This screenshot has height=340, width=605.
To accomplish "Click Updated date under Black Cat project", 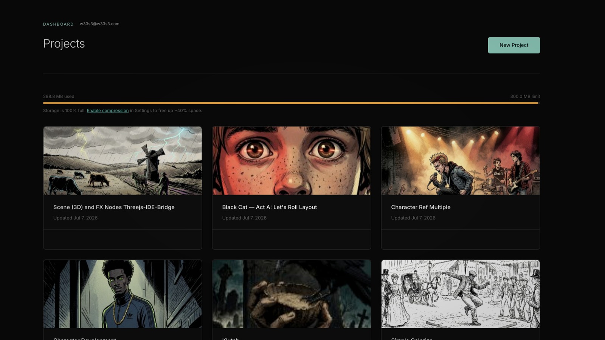I will (244, 218).
